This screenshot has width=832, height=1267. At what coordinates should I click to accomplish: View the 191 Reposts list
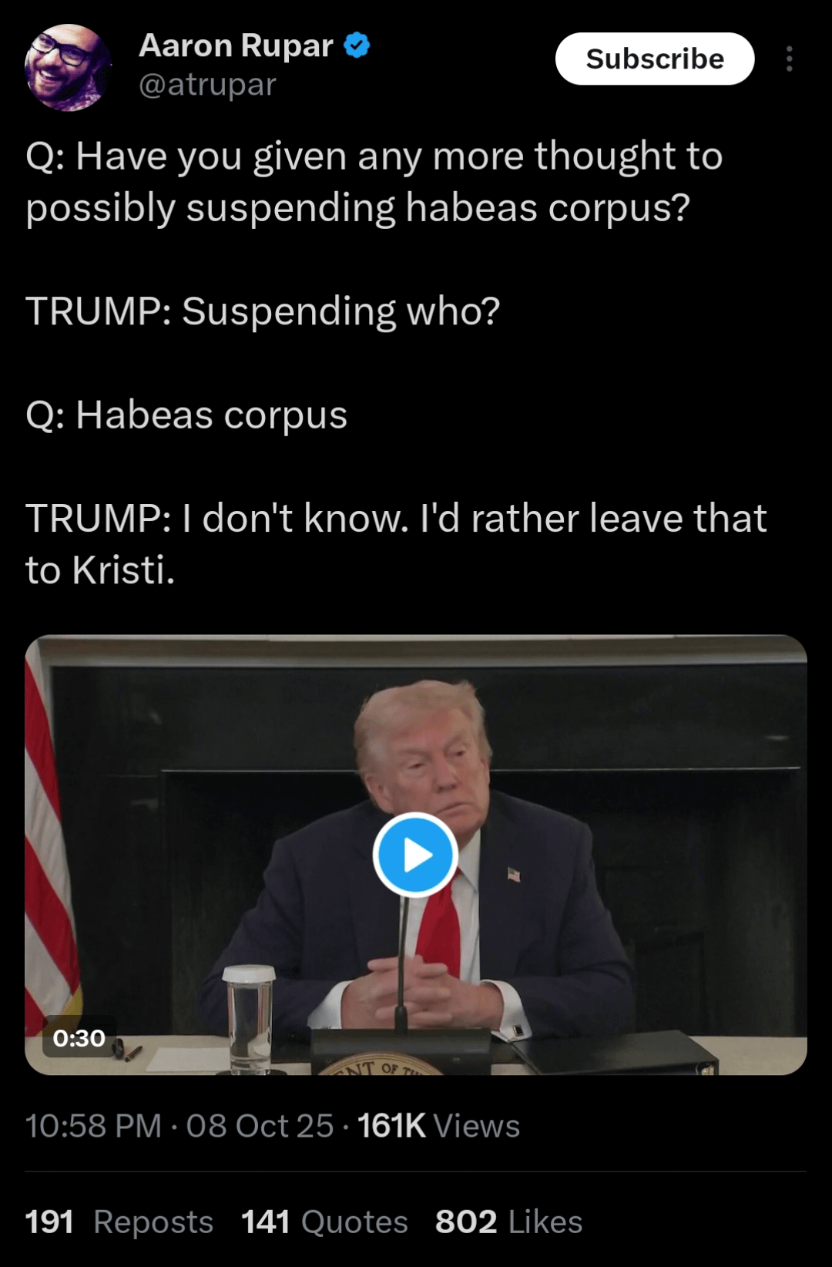[x=119, y=1222]
